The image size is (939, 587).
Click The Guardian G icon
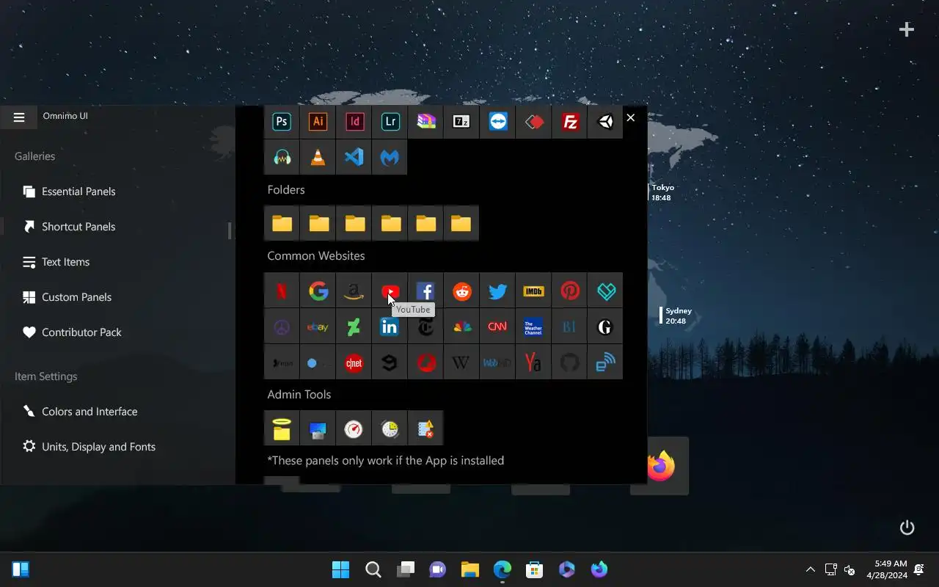(606, 327)
